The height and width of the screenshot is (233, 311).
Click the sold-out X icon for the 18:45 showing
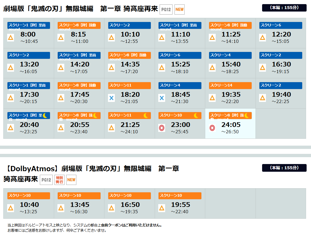[162, 98]
